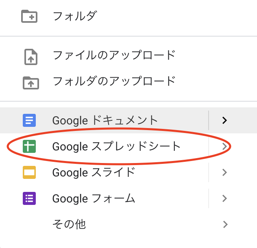The image size is (257, 248).
Task: Expand the Google スプレッドシート submenu arrow
Action: [x=224, y=146]
